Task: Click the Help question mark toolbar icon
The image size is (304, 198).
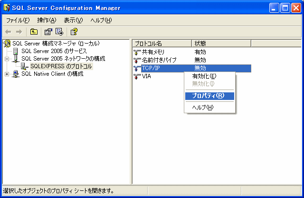Action: coord(74,32)
